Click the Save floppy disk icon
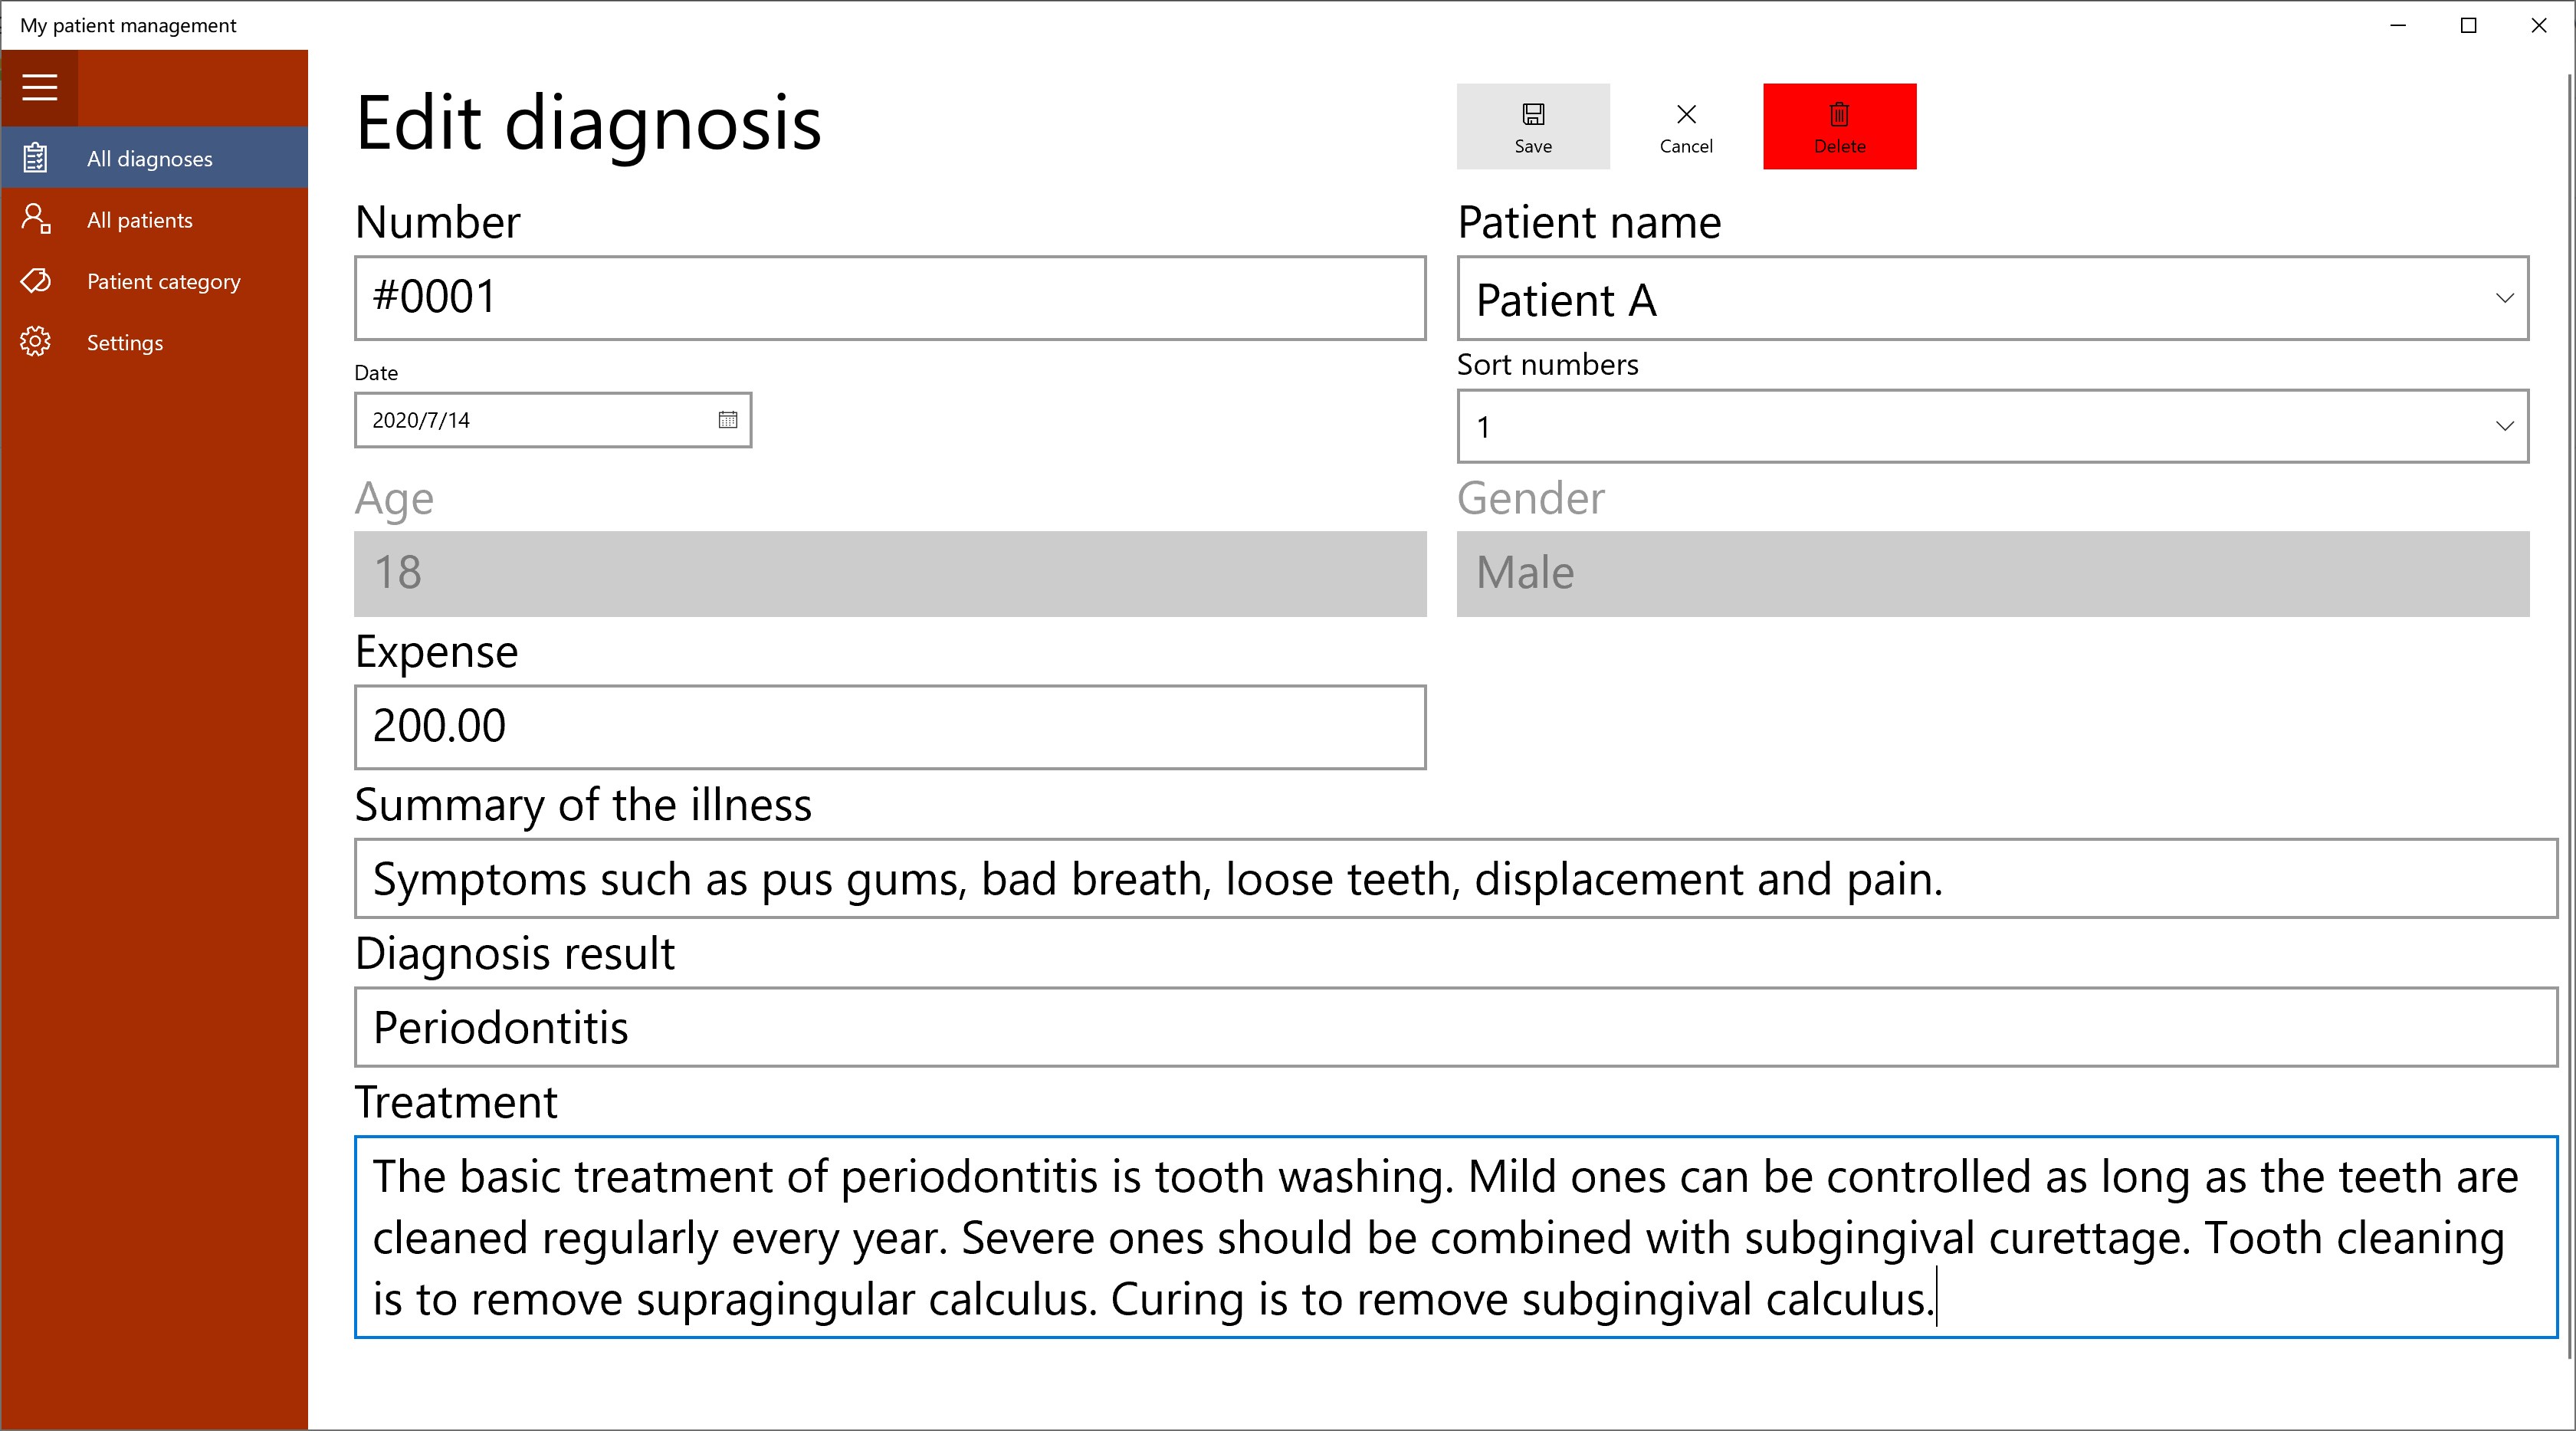 point(1533,114)
